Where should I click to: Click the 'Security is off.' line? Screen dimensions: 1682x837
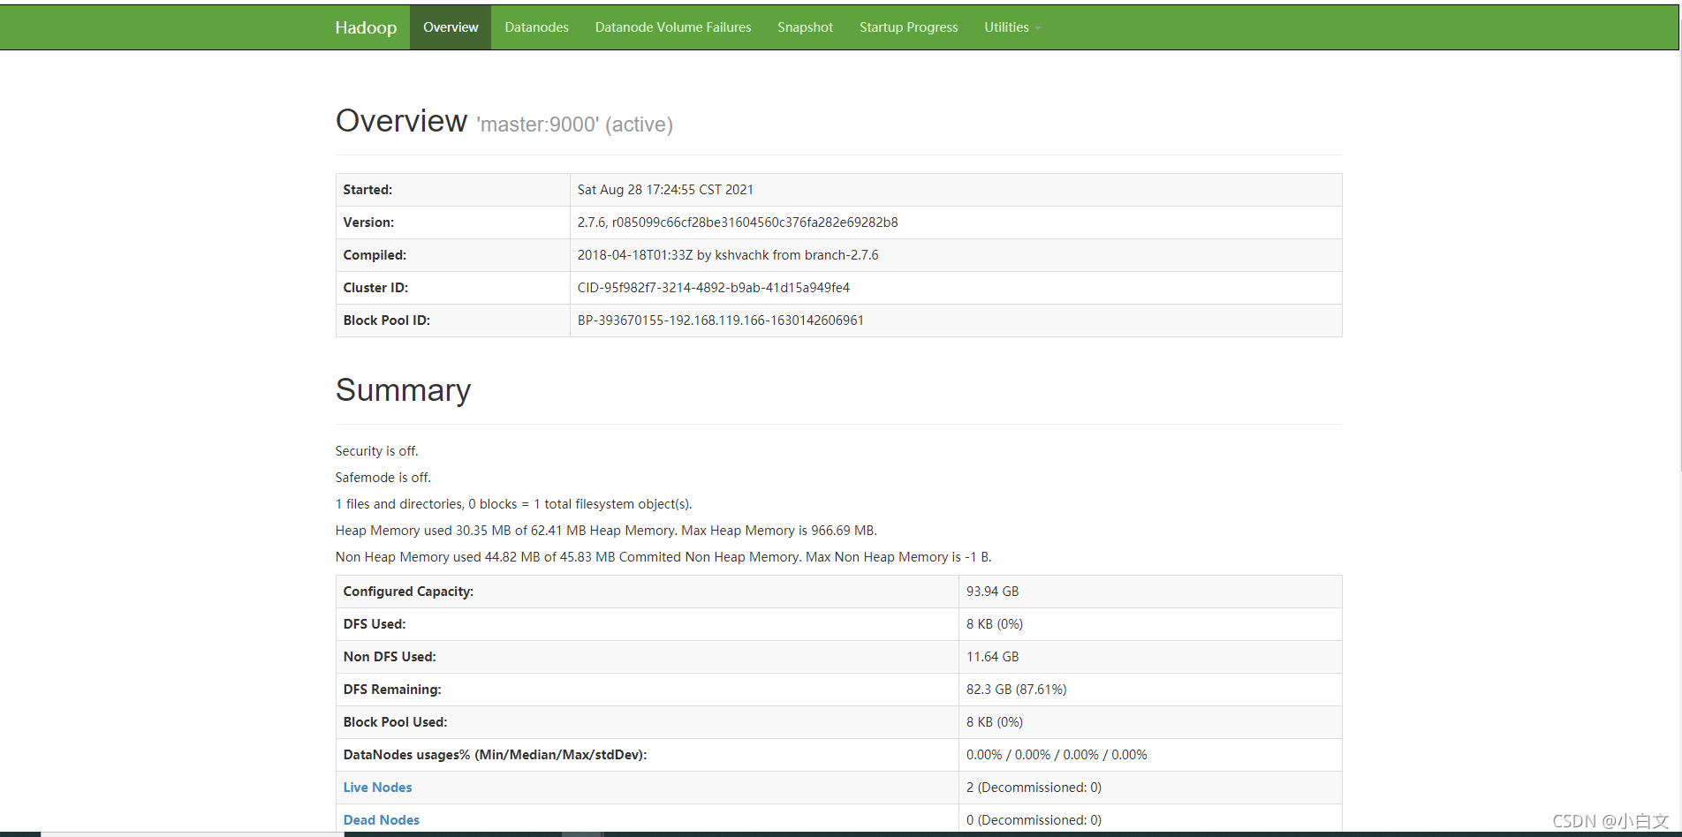(376, 451)
